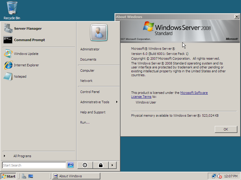Viewport: 241px width, 180px height.
Task: Open Control Panel from Start menu
Action: pyautogui.click(x=90, y=92)
